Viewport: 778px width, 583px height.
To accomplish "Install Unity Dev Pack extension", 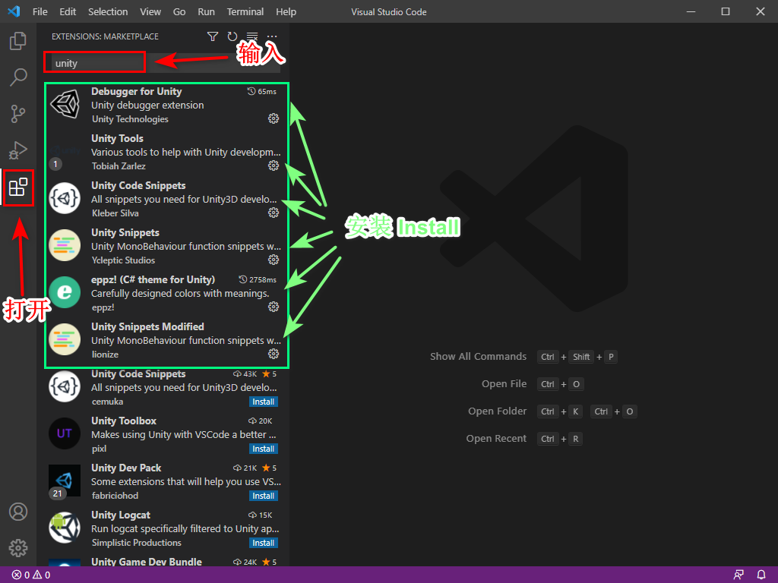I will (x=264, y=496).
